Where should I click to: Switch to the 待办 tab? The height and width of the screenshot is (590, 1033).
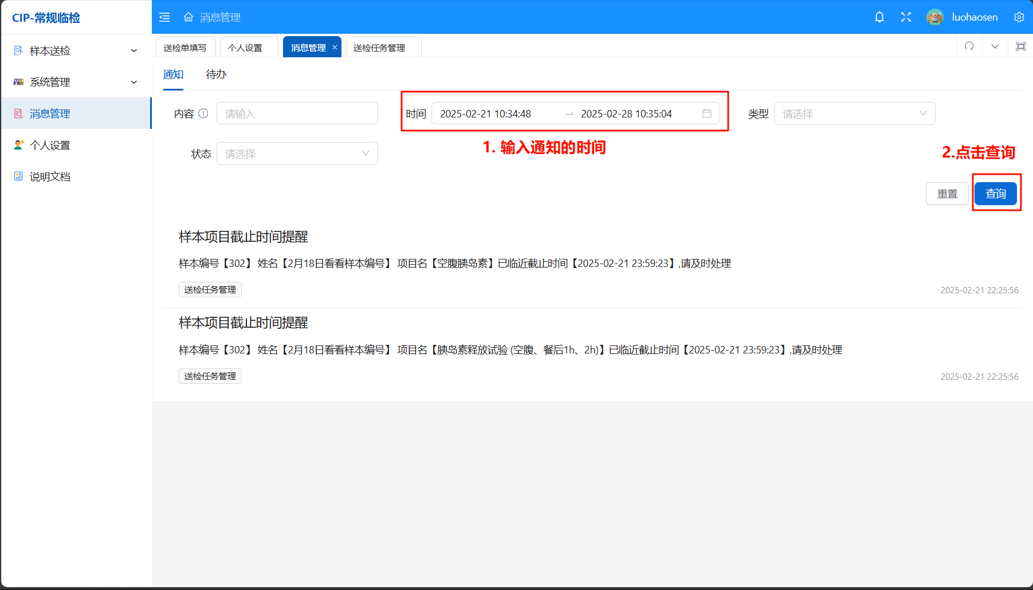pyautogui.click(x=216, y=74)
